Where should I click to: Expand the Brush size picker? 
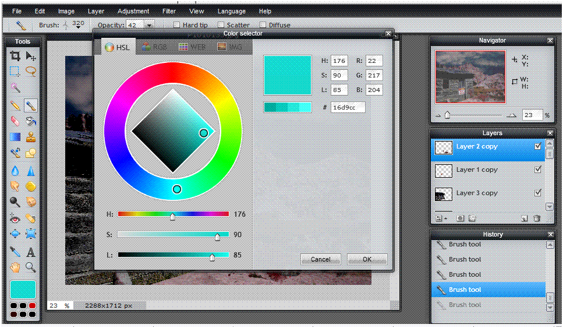coord(78,27)
